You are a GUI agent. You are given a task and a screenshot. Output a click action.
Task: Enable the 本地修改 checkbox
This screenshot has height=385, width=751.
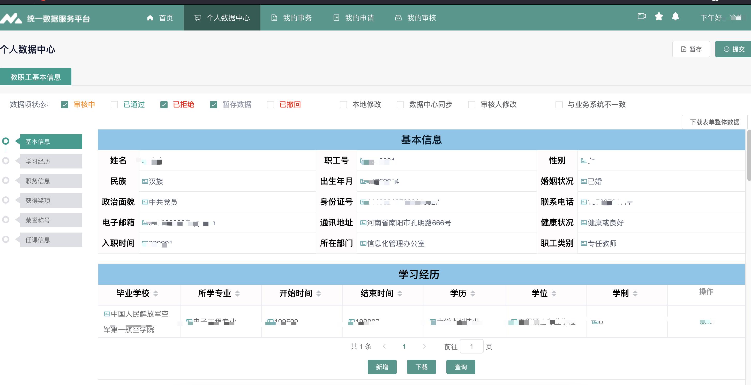coord(343,105)
